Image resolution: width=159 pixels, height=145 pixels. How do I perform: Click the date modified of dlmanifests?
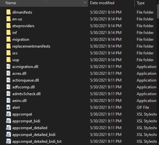[106, 12]
